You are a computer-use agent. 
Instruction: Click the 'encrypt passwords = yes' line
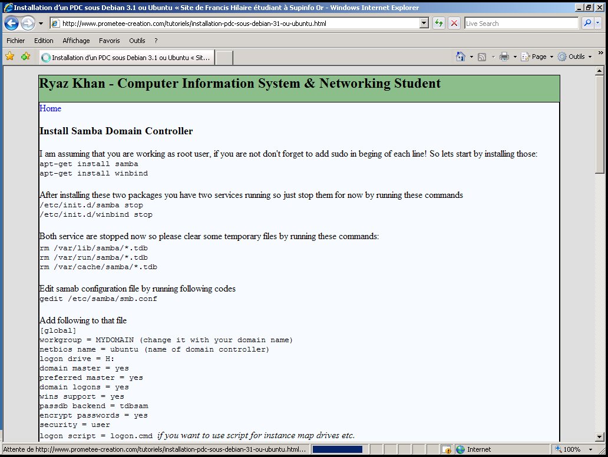coord(94,415)
